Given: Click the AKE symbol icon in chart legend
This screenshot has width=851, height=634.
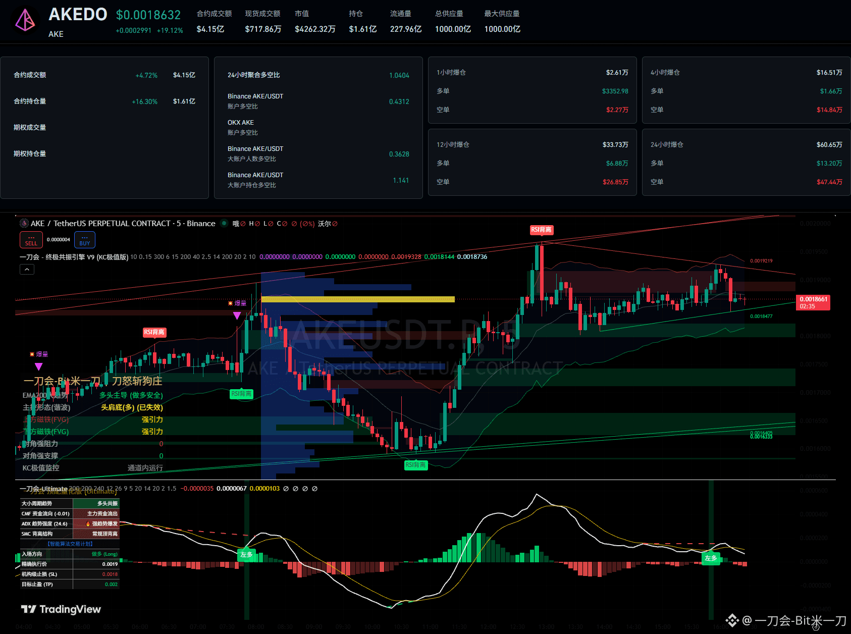Looking at the screenshot, I should (x=24, y=223).
